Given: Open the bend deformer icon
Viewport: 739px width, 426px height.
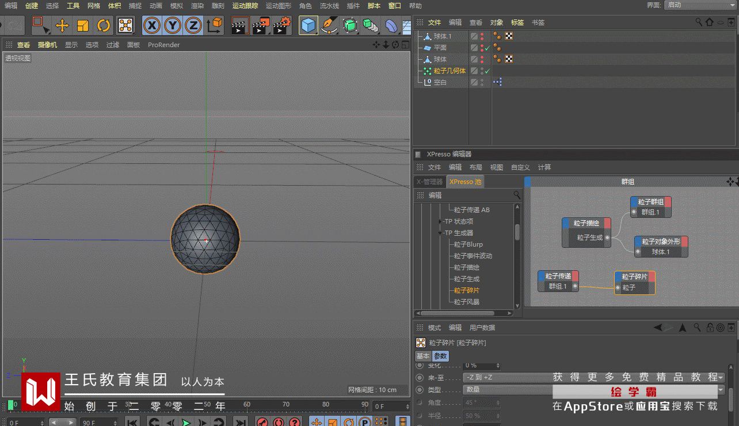Looking at the screenshot, I should [x=391, y=25].
